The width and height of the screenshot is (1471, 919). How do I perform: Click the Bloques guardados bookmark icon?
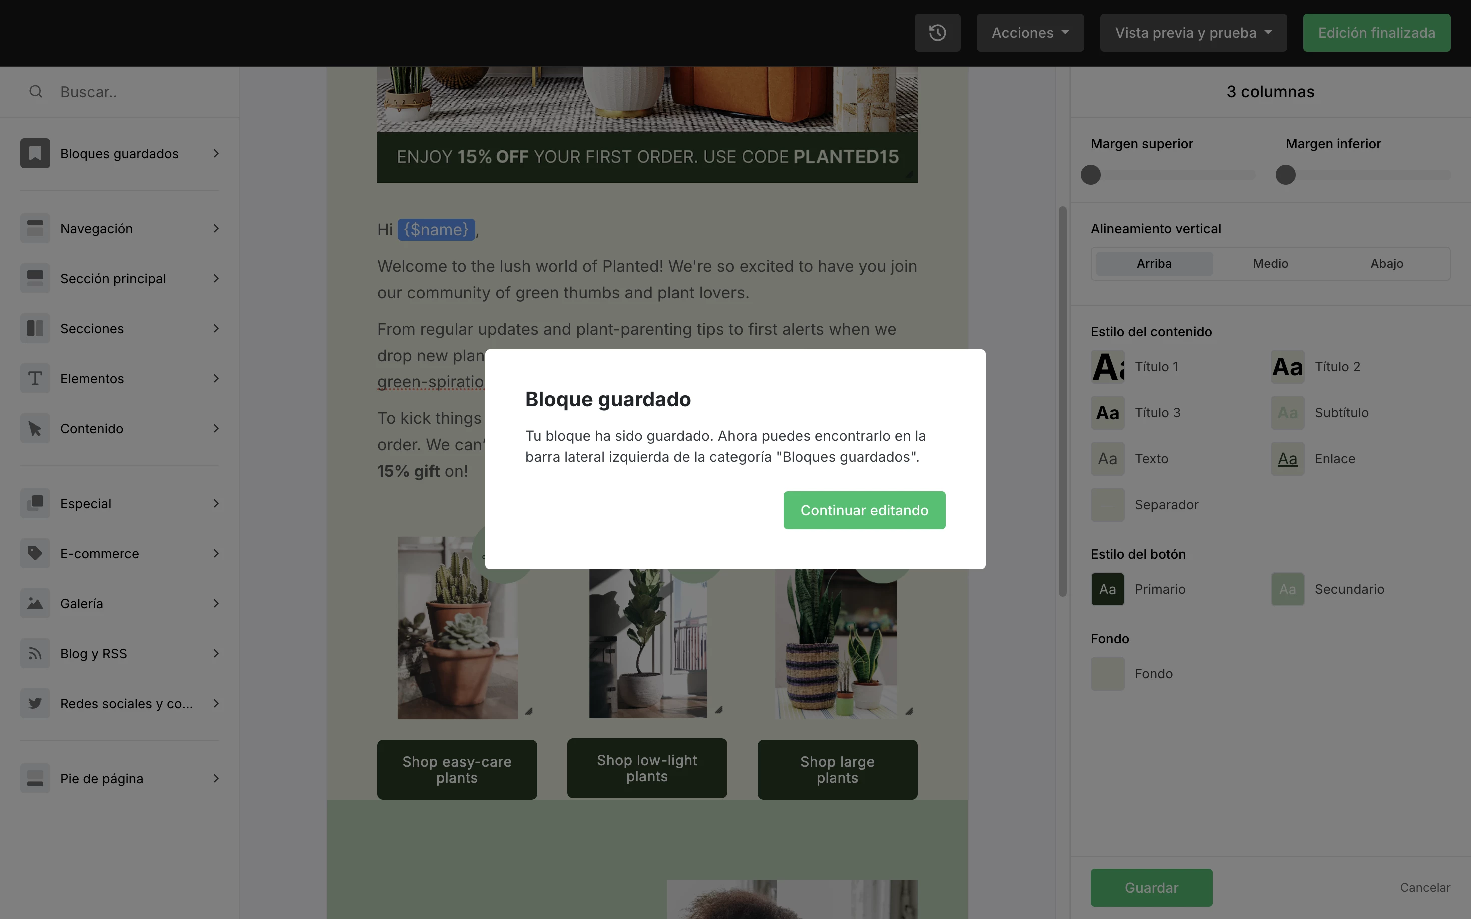[x=35, y=154]
